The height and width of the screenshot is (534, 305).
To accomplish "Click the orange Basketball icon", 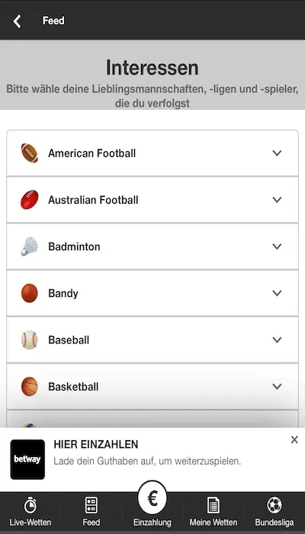I will click(x=29, y=387).
